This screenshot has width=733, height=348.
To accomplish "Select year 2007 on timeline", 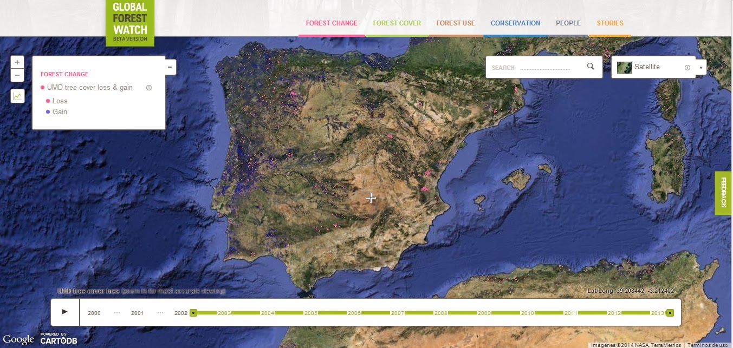I will pyautogui.click(x=398, y=313).
